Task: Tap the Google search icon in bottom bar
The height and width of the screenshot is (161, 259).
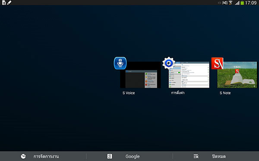Action: pos(110,156)
